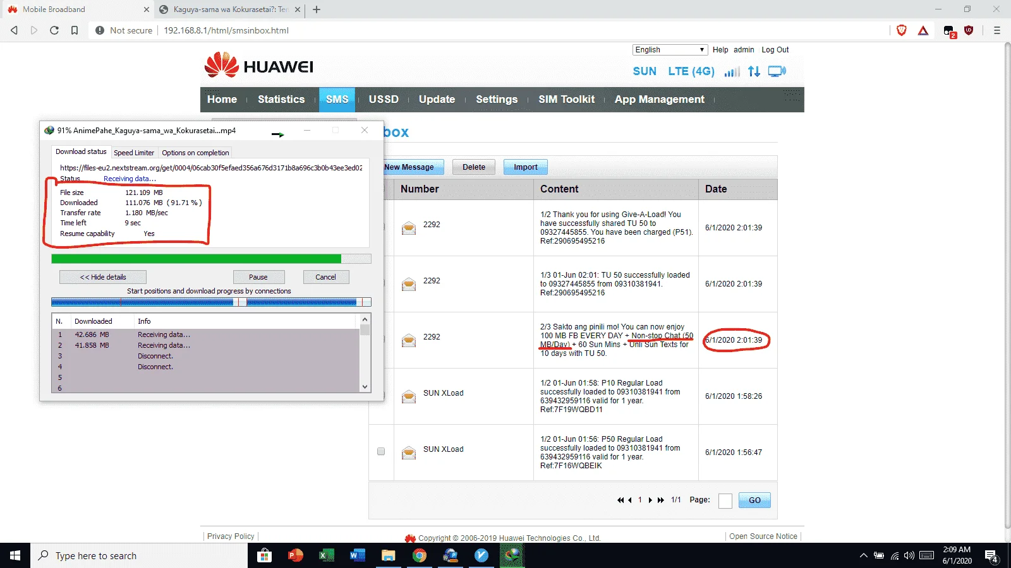Open the browser hamburger menu
Image resolution: width=1011 pixels, height=568 pixels.
[x=997, y=30]
